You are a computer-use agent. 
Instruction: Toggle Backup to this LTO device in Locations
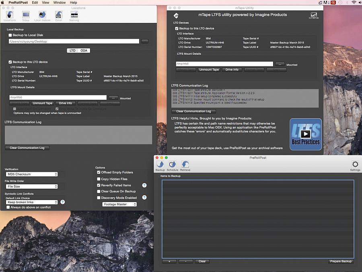pyautogui.click(x=10, y=62)
